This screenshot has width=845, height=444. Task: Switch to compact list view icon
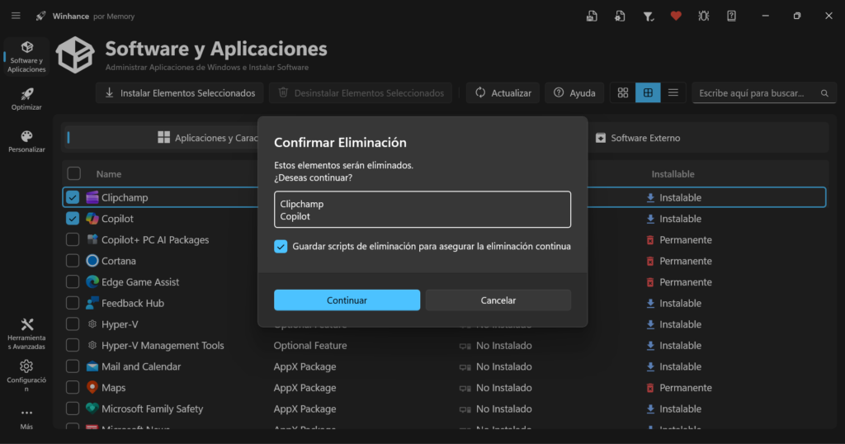pos(673,92)
